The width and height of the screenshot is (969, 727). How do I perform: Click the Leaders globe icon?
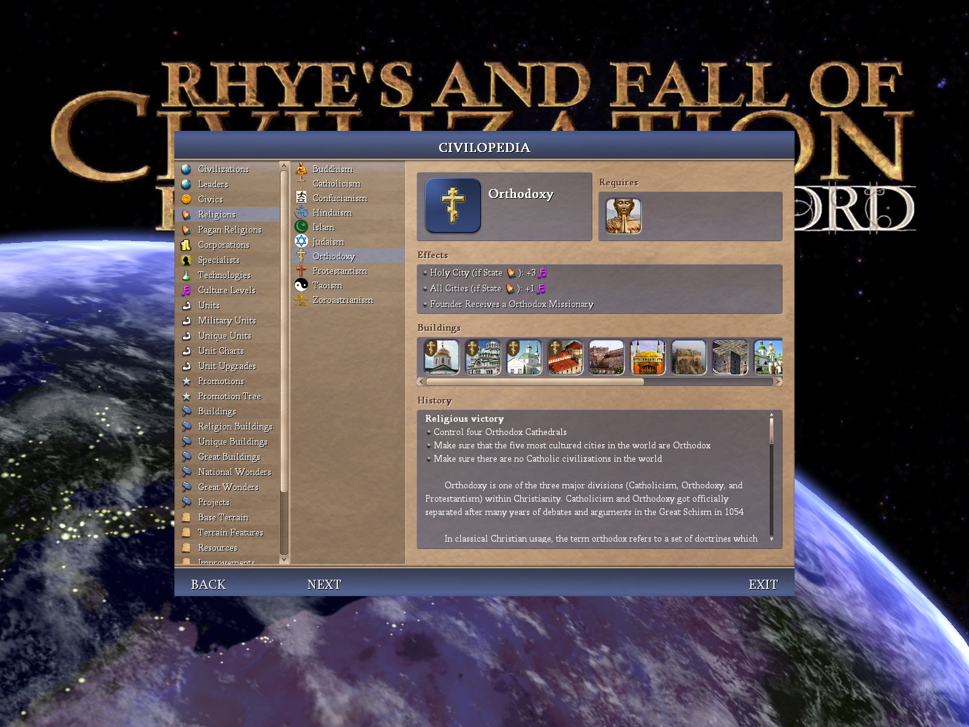pyautogui.click(x=186, y=184)
